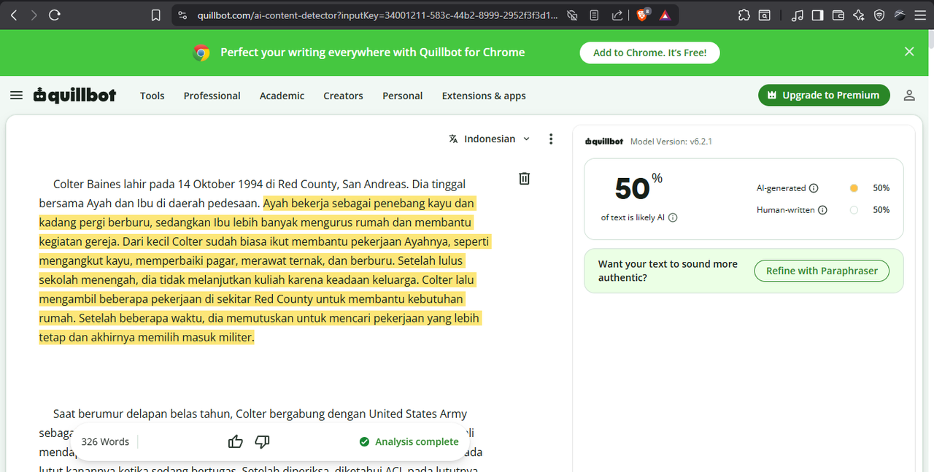Open the media playlist music note icon
This screenshot has width=934, height=472.
[x=798, y=15]
